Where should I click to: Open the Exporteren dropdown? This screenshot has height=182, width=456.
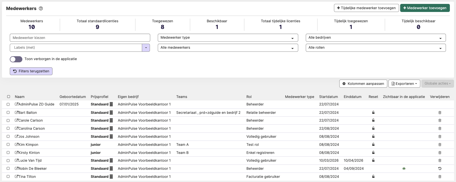point(404,83)
